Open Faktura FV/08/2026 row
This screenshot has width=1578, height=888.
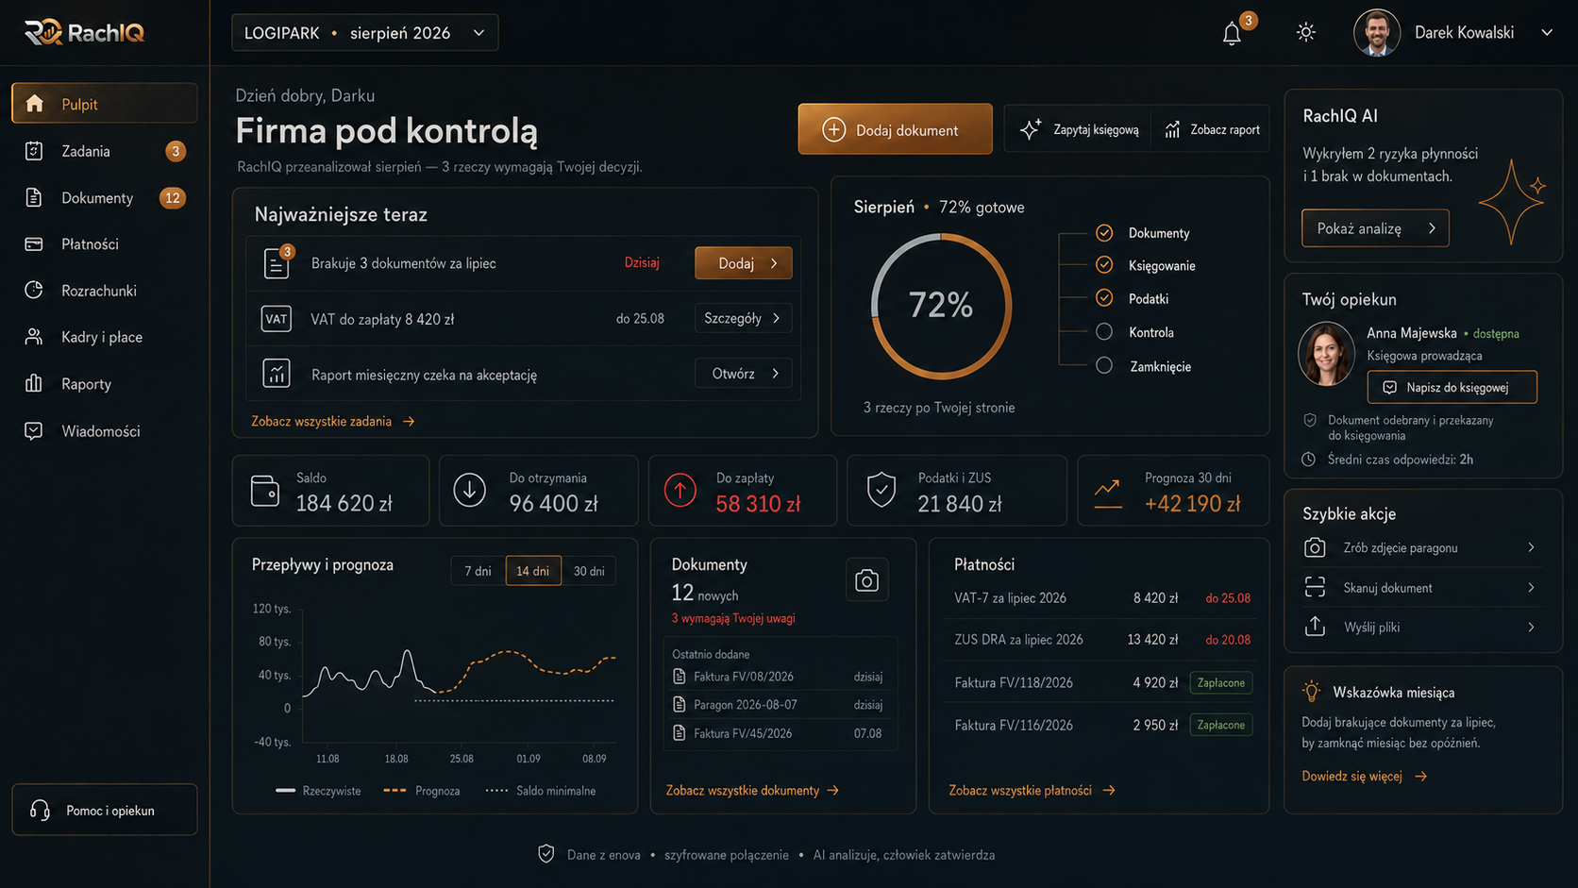click(780, 677)
